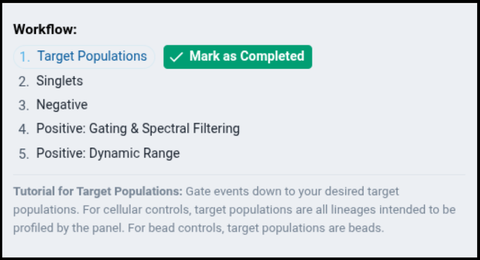Open Positive: Gating & Spectral Filtering step
480x260 pixels.
point(138,129)
